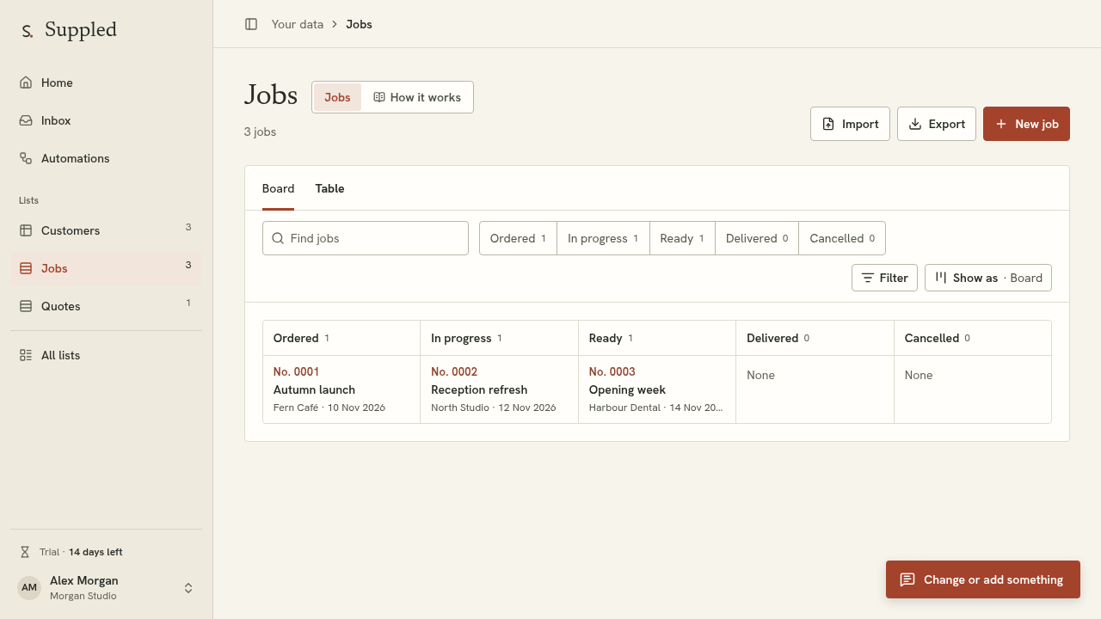Import jobs from a file

(x=850, y=124)
